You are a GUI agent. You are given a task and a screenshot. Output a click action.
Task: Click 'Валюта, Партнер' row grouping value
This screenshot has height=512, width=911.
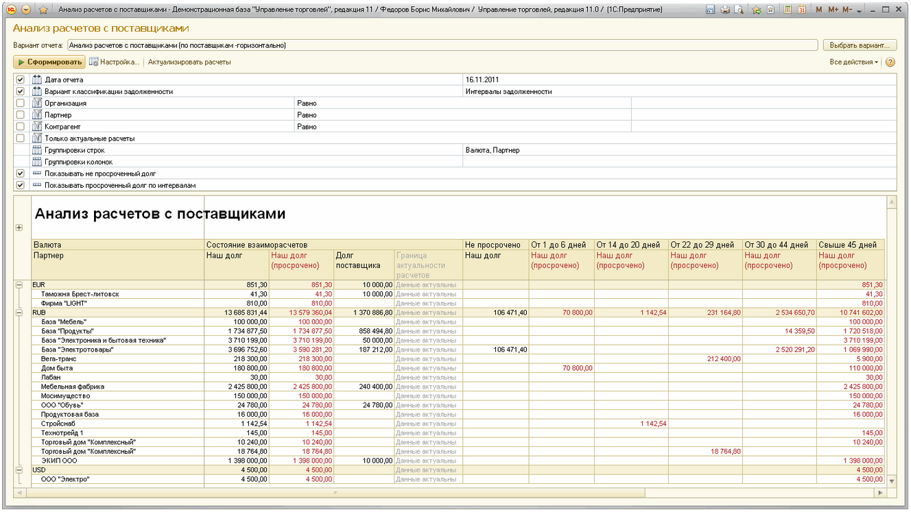tap(680, 150)
